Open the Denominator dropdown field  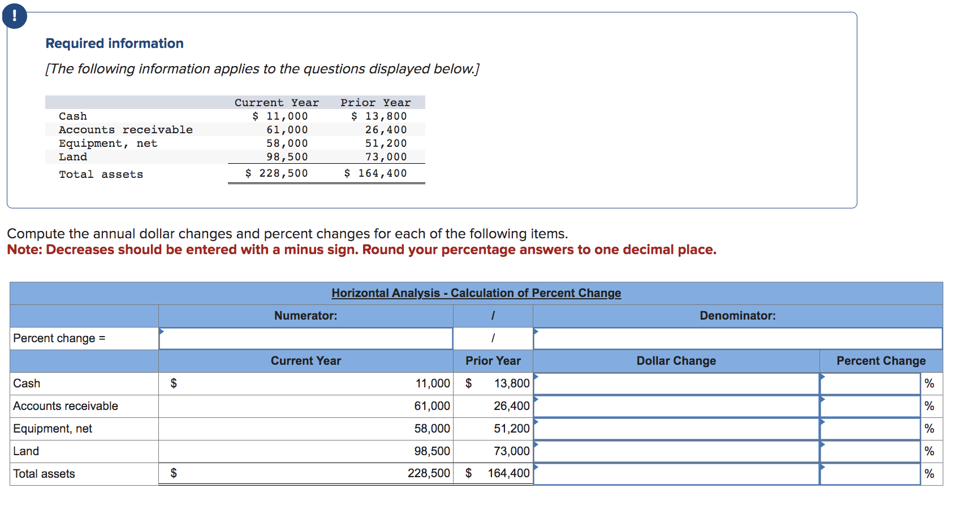737,338
